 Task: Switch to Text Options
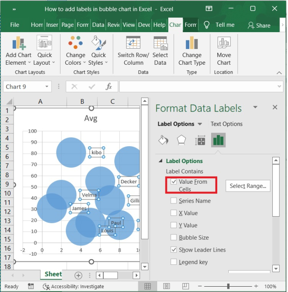pos(226,124)
